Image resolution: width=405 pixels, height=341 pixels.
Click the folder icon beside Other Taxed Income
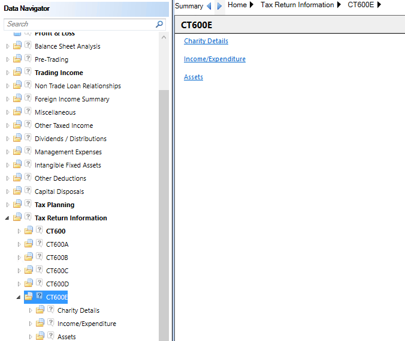point(17,125)
